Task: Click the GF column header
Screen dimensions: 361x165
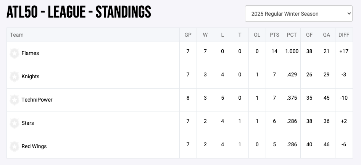Action: 309,35
